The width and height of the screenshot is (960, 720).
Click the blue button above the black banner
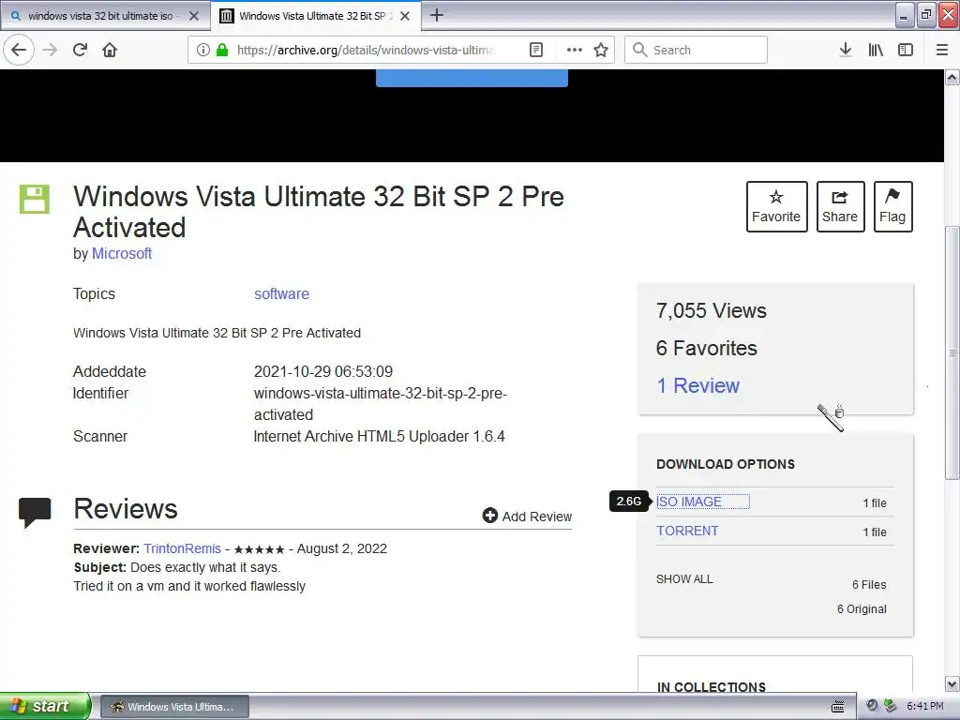pyautogui.click(x=472, y=78)
